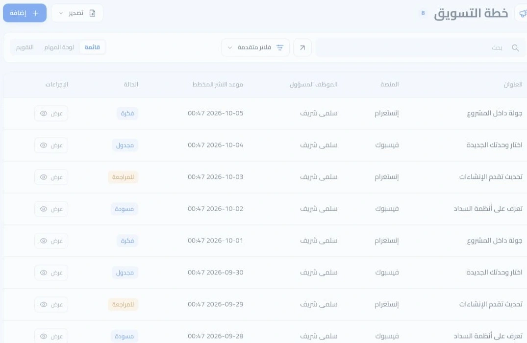Click the count badge 8 beside title
This screenshot has height=343, width=527.
[423, 13]
